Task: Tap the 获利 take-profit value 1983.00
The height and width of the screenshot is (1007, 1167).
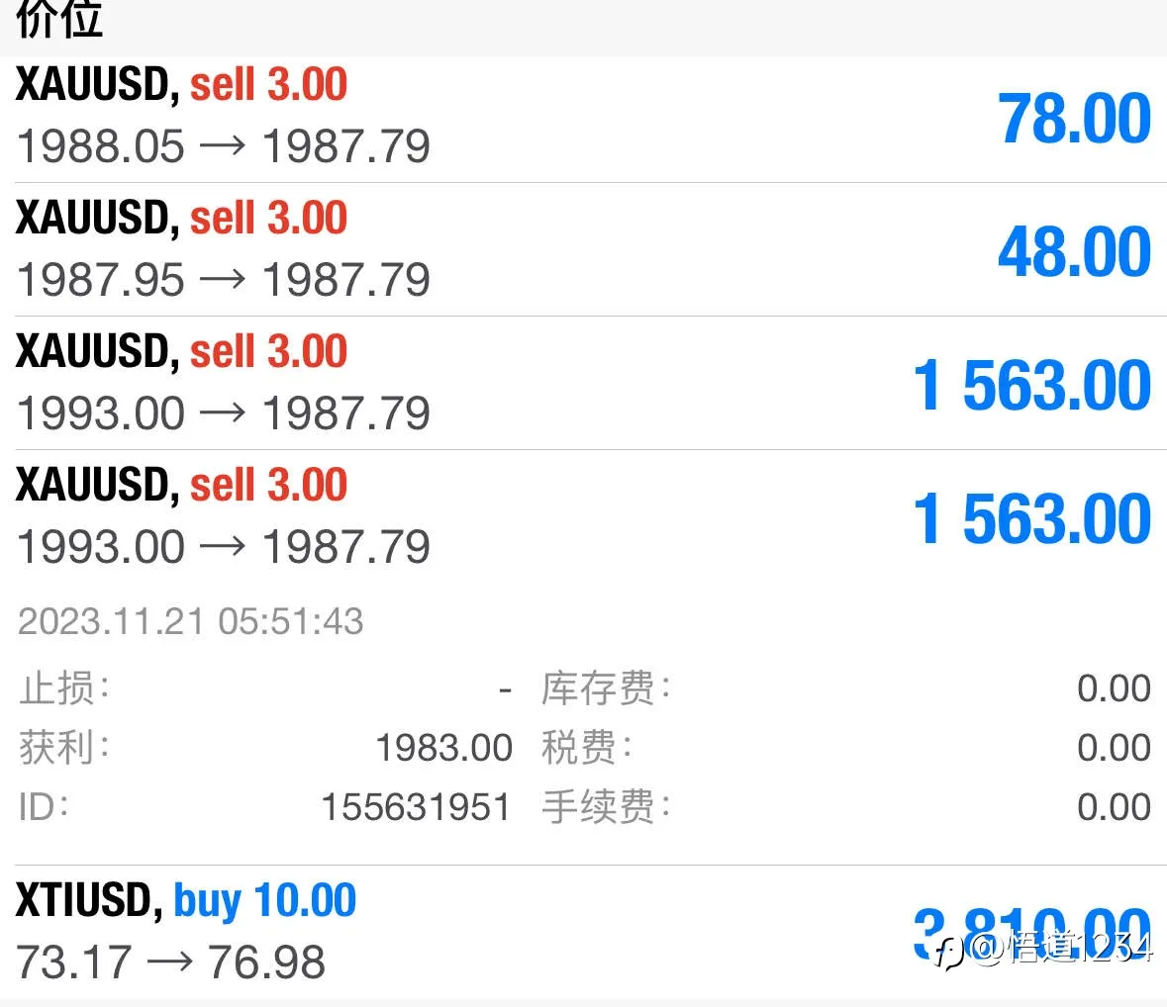Action: click(x=443, y=748)
